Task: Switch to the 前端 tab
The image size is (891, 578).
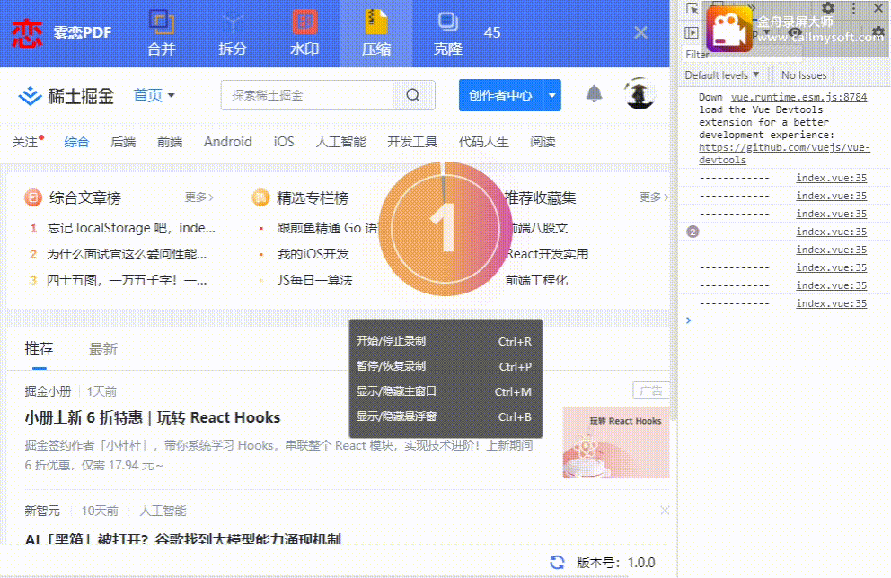Action: [x=170, y=142]
